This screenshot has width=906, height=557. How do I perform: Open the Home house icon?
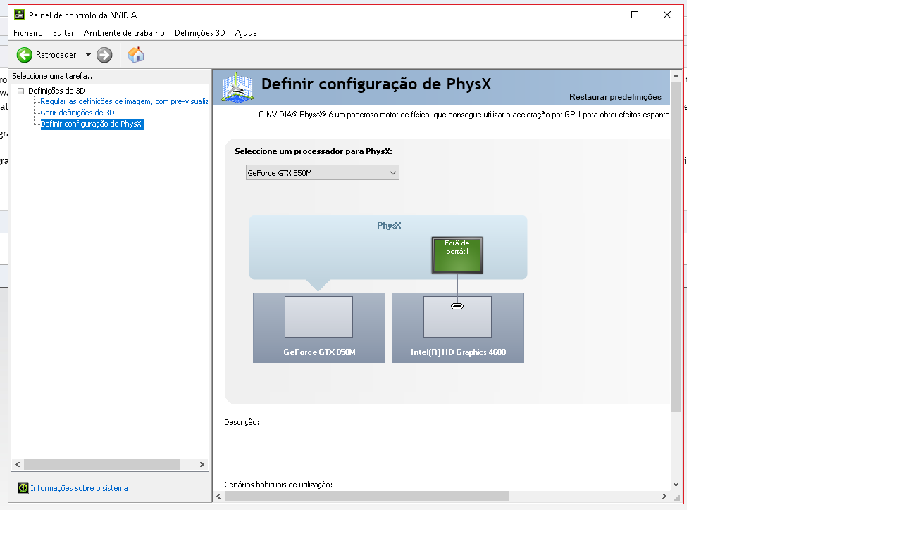(136, 55)
